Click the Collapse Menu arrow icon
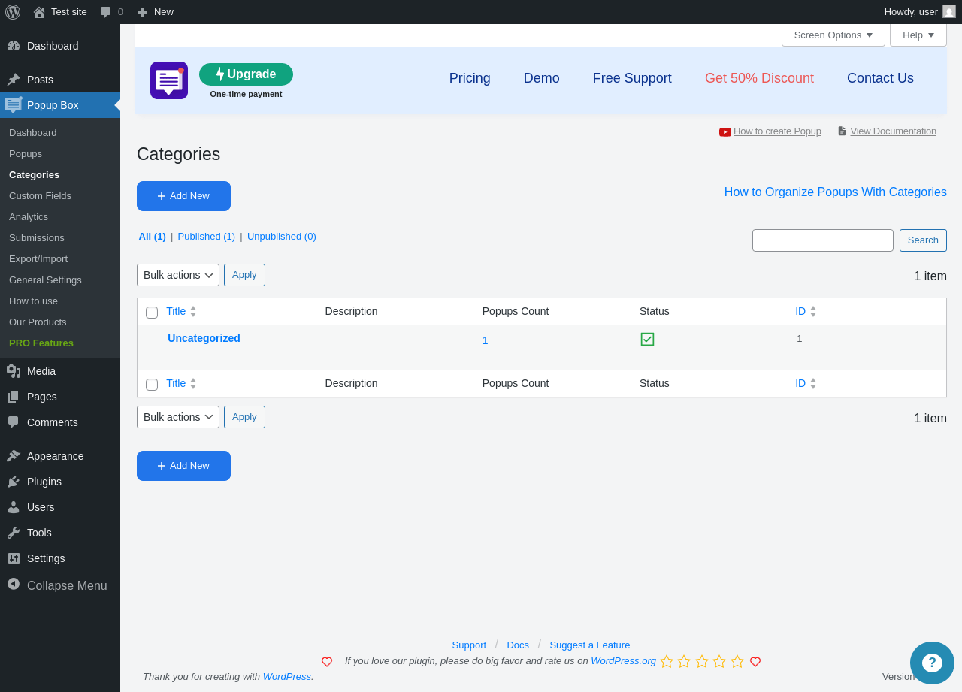962x692 pixels. point(14,584)
